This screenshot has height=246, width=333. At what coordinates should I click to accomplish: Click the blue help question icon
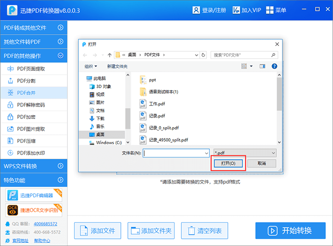click(274, 66)
